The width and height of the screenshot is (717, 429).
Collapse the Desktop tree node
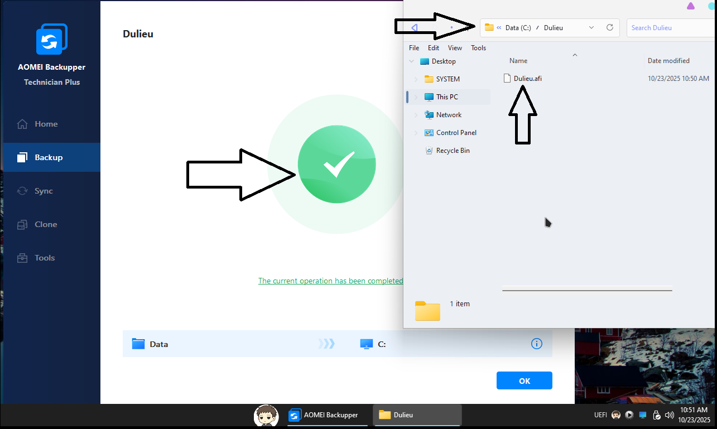411,61
